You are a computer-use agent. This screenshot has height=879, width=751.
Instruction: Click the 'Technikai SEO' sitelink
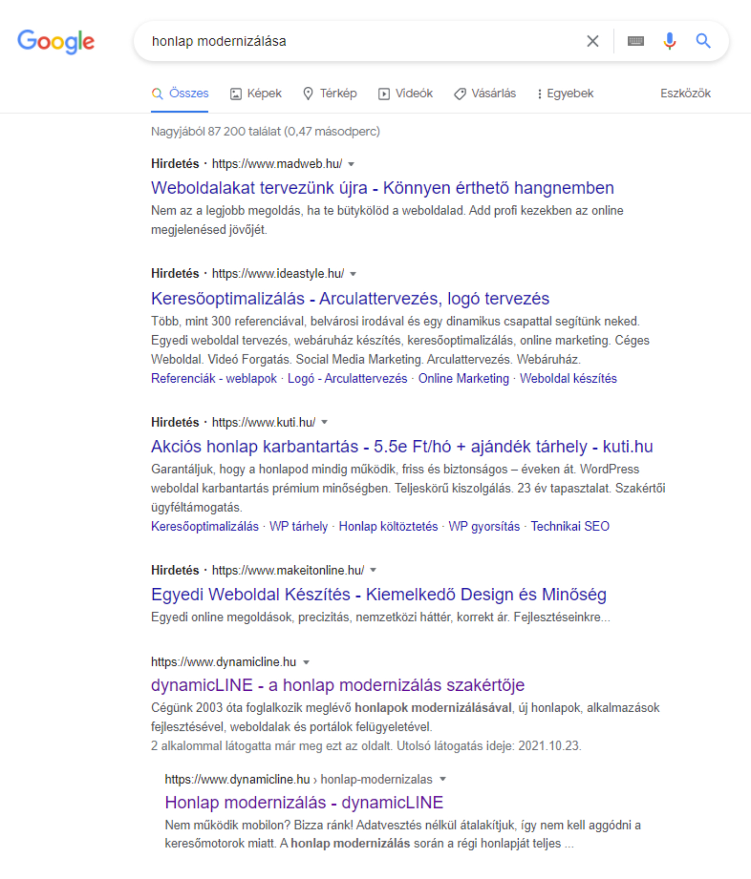tap(570, 527)
